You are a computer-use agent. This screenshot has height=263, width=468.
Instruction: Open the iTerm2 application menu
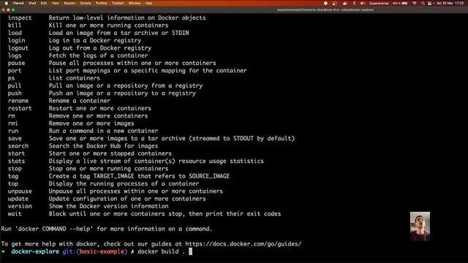[18, 3]
